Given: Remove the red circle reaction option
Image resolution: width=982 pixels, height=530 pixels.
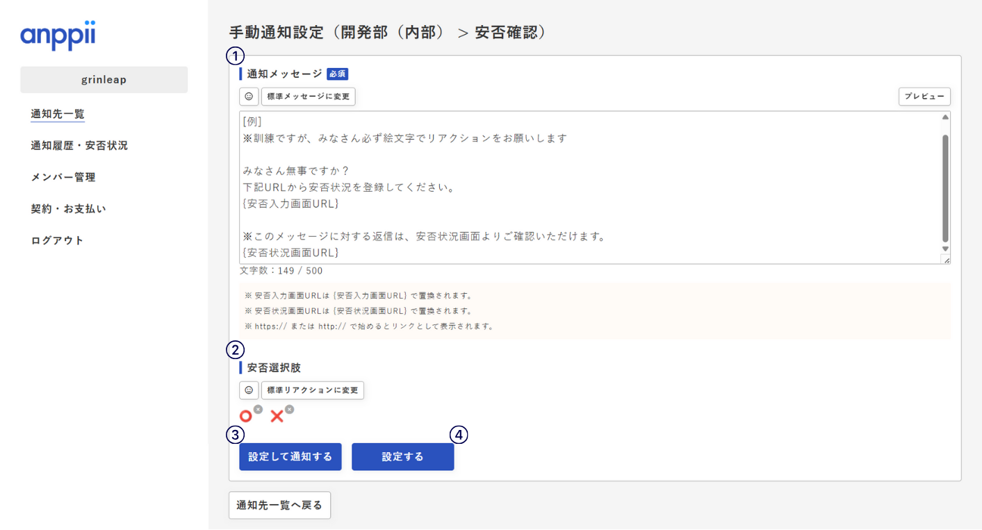Looking at the screenshot, I should (x=258, y=409).
